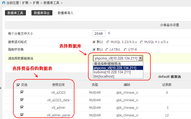Choose phpcms_v9[10.228.134.211] from the list
This screenshot has width=191, height=119.
tap(115, 68)
